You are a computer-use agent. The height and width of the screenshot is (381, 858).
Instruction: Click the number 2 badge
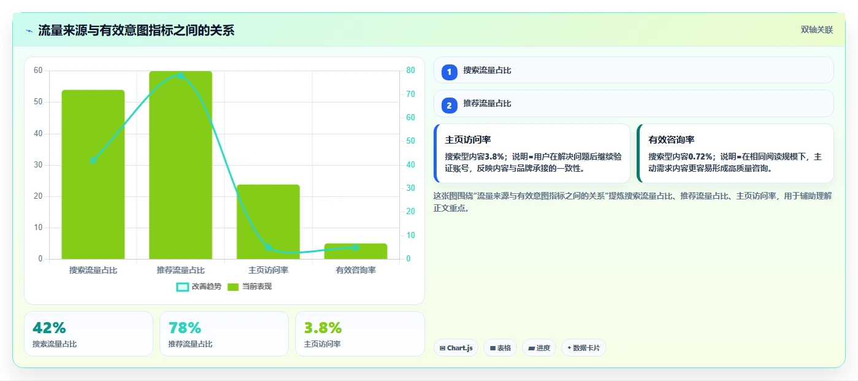[449, 105]
